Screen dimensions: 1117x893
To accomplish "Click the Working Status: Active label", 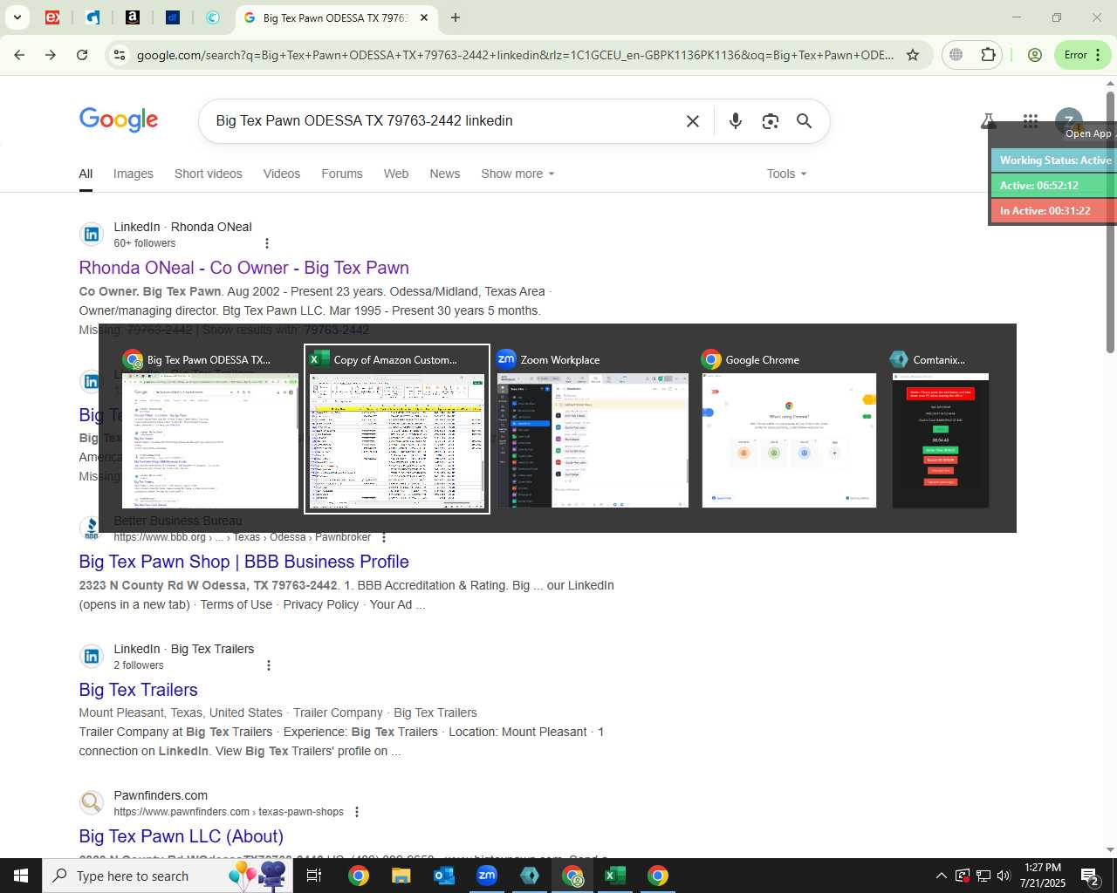I will [x=1054, y=160].
